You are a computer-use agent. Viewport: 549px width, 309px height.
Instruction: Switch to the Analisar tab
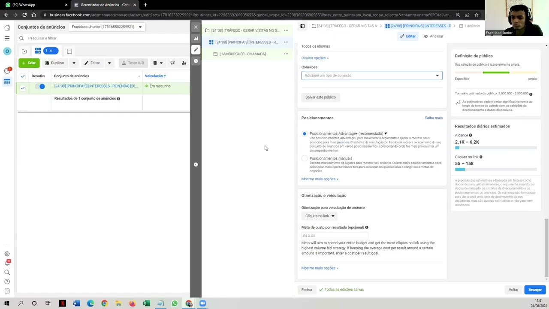coord(433,36)
